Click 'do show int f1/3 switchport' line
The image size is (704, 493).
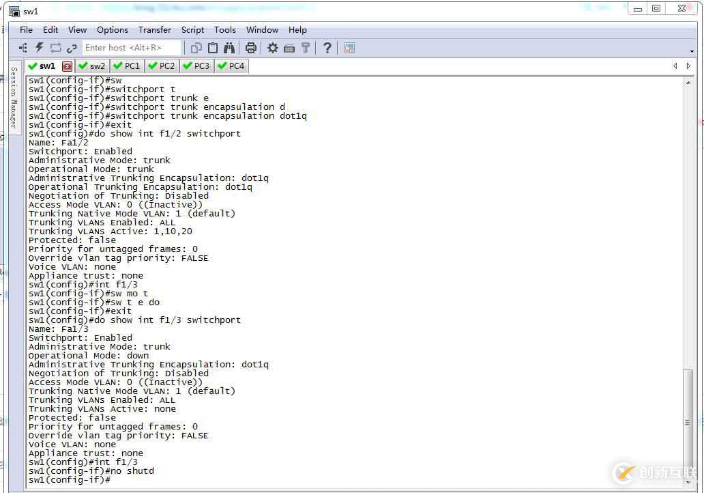[134, 320]
